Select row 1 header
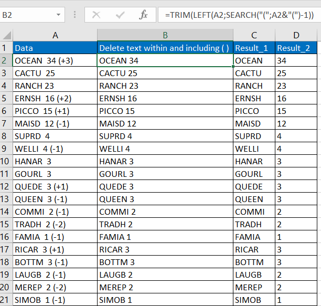Screen dimensions: 321x306 point(6,48)
